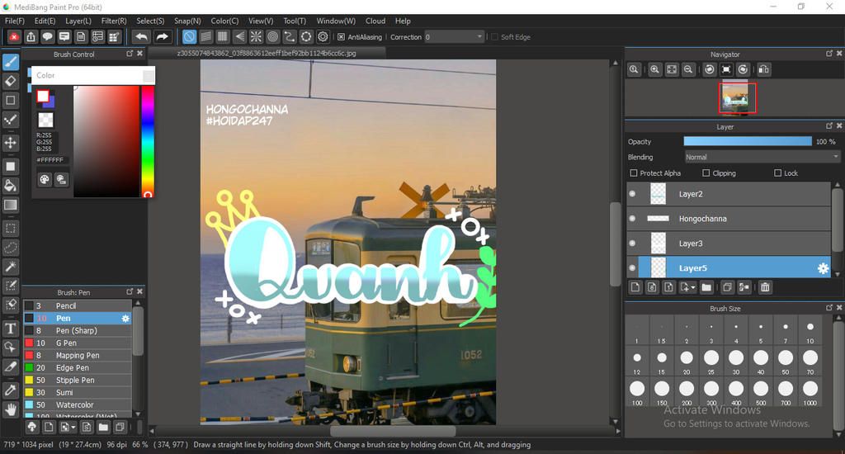Enable radial snap guide

(256, 36)
